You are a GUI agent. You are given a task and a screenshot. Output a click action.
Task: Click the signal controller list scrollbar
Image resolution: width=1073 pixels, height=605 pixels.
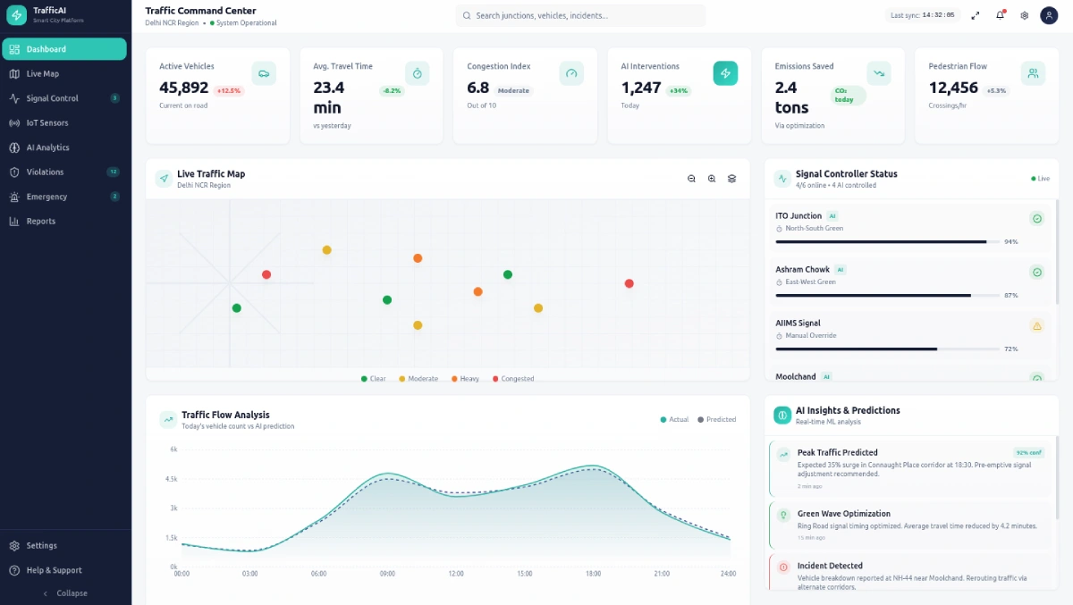(1057, 250)
